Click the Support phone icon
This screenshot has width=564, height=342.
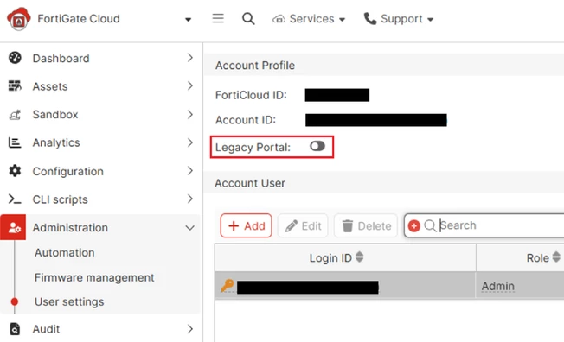tap(369, 18)
